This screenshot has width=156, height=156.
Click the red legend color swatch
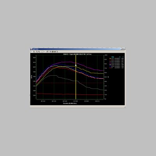110,68
